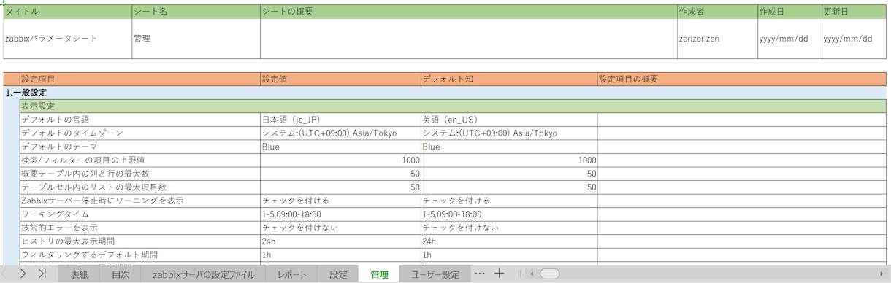Select the 設定項目の概要 column header

741,79
